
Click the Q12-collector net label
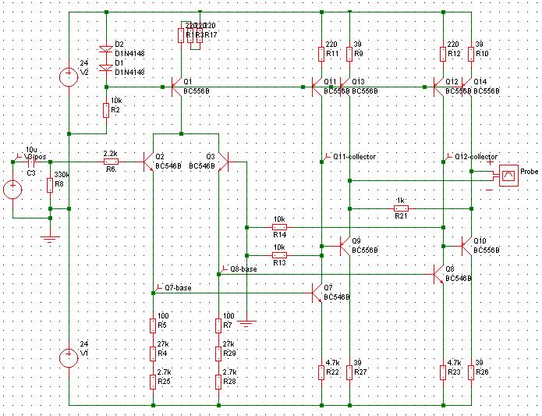pyautogui.click(x=476, y=157)
